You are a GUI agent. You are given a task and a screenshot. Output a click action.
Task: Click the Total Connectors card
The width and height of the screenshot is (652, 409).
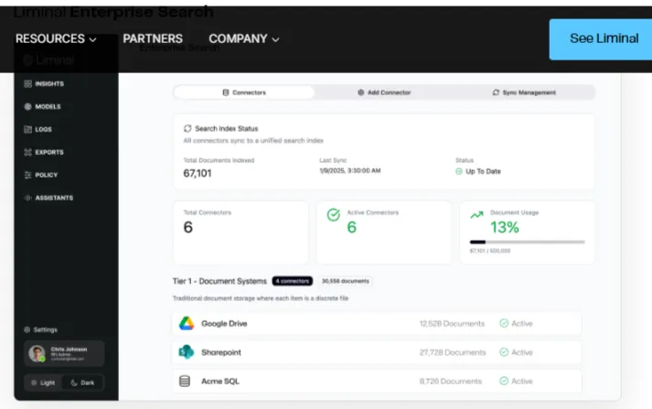[x=240, y=232]
